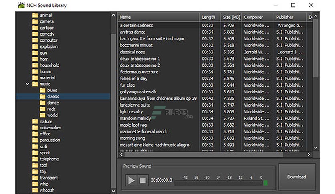
Task: Click sound list scroll-left arrow
Action: (x=121, y=154)
